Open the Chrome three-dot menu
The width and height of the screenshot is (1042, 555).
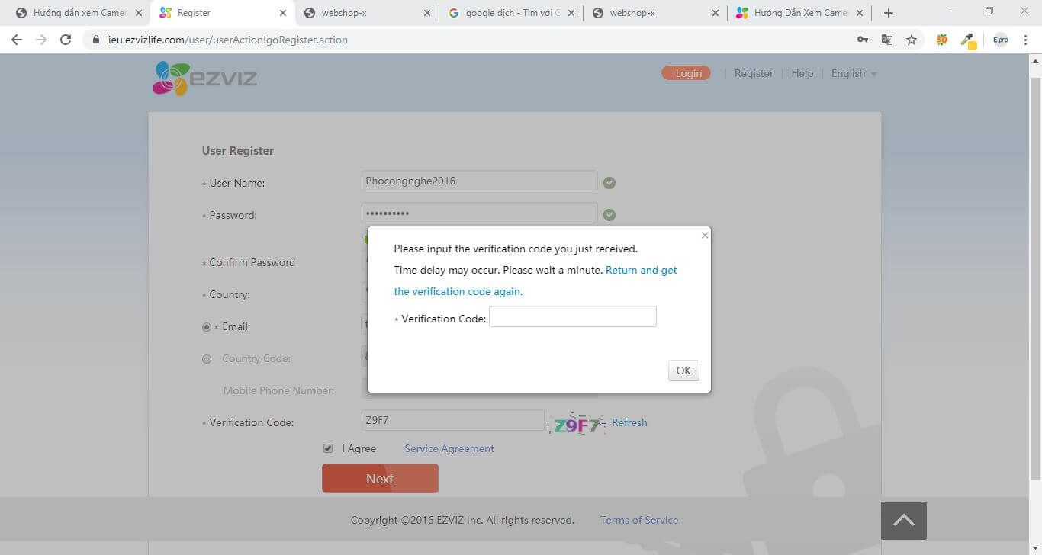pyautogui.click(x=1026, y=40)
